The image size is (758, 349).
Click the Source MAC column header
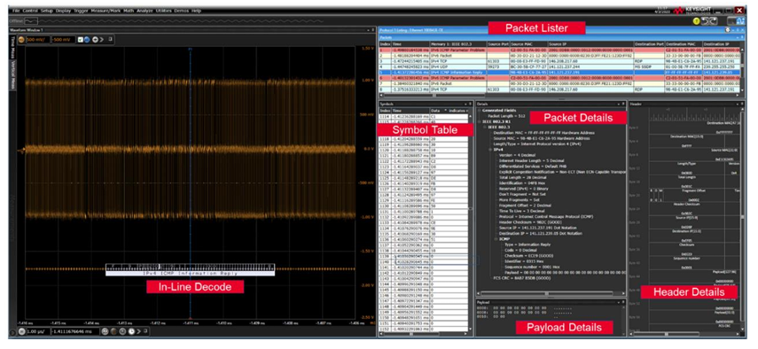(529, 44)
